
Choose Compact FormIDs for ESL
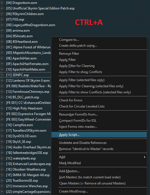pyautogui.click(x=78, y=121)
